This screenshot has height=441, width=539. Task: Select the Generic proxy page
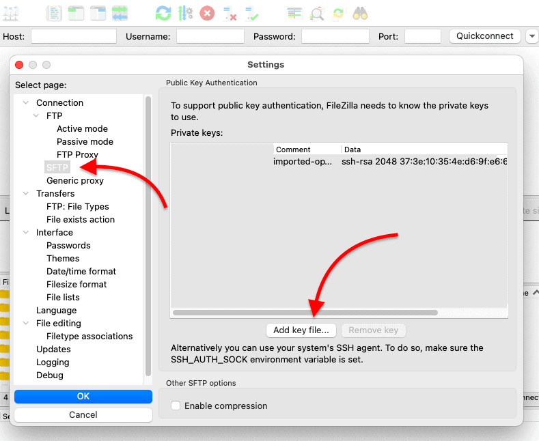[x=75, y=181]
